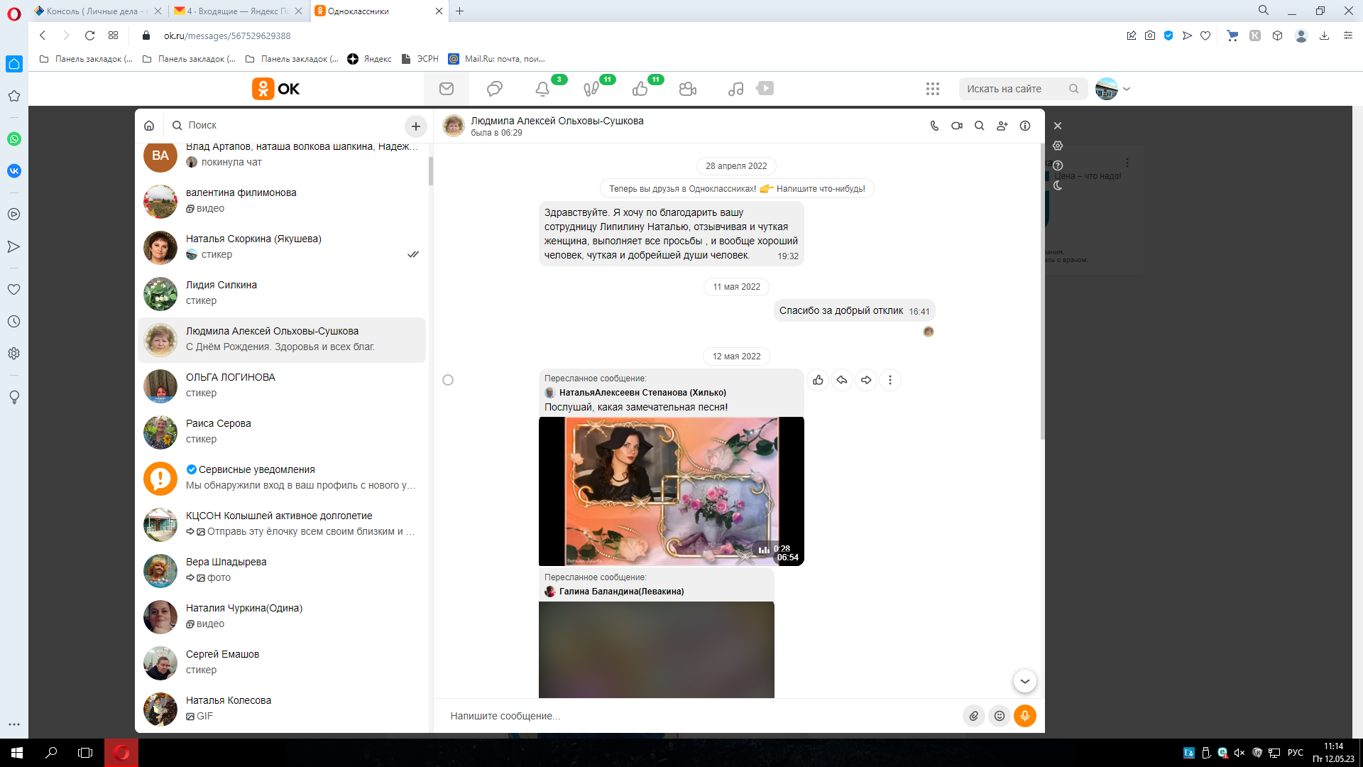Open more options for forwarded message
The width and height of the screenshot is (1363, 767).
coord(890,380)
